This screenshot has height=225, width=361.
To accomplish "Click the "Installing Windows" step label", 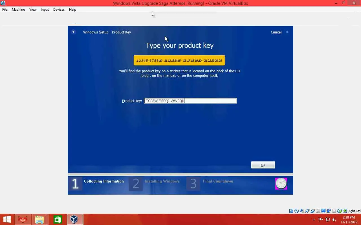I will click(x=162, y=181).
